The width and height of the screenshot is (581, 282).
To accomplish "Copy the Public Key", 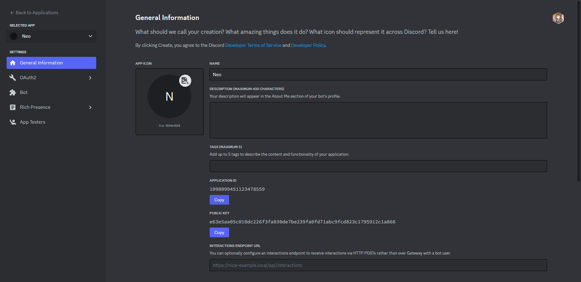I will (219, 232).
